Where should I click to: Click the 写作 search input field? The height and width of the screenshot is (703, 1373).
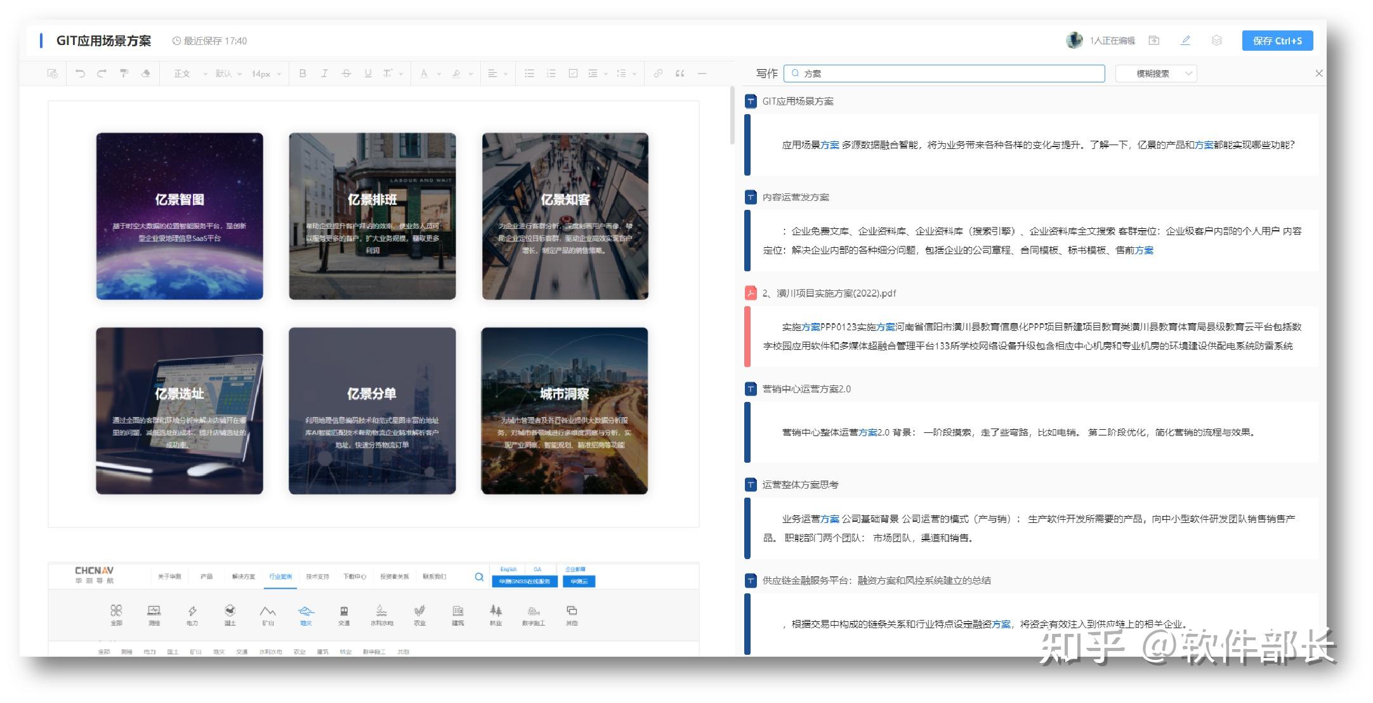point(944,74)
